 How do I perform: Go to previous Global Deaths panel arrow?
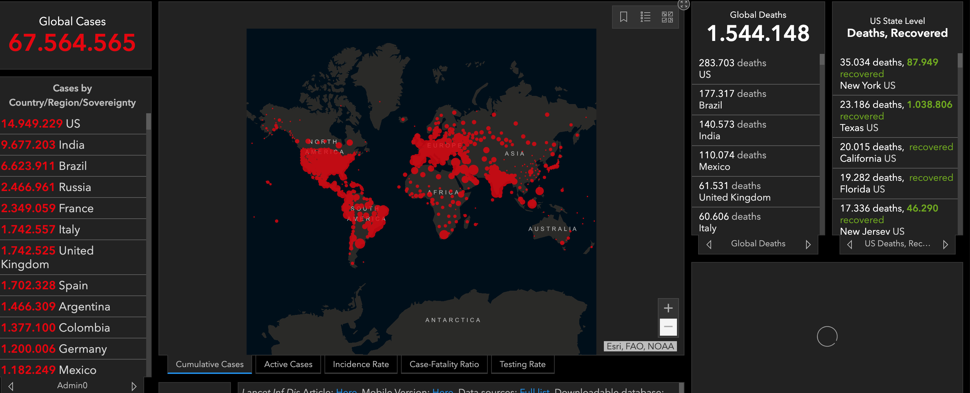pyautogui.click(x=709, y=245)
